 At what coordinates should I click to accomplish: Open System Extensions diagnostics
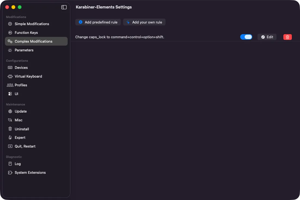point(30,172)
